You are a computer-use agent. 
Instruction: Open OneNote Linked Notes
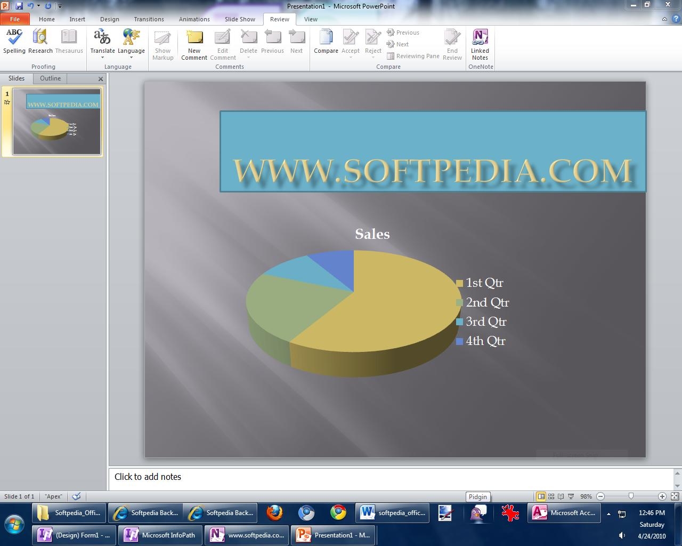pos(480,45)
